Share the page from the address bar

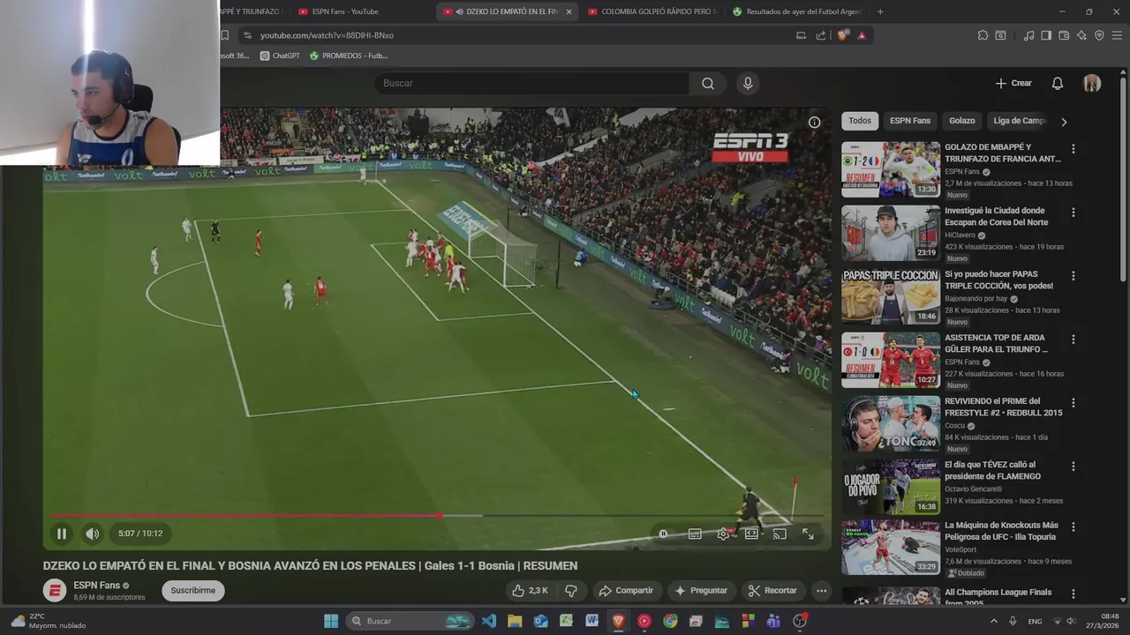(x=821, y=35)
